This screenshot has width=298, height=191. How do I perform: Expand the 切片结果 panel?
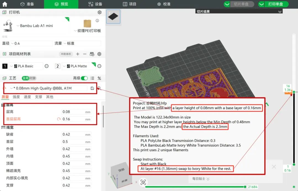click(x=280, y=12)
